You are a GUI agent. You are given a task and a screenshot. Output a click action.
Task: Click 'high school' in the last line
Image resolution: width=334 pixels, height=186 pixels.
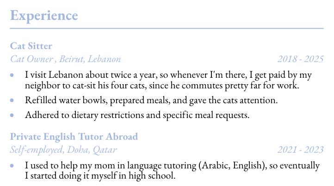click(x=152, y=176)
